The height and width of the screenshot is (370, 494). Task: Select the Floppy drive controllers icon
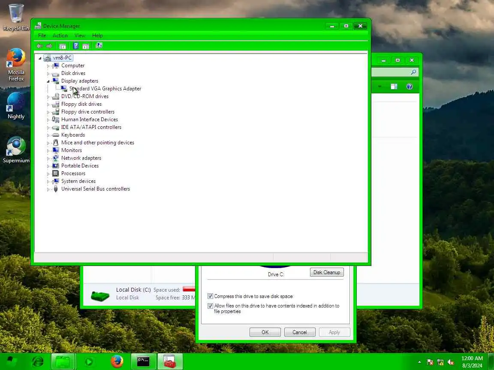point(55,112)
